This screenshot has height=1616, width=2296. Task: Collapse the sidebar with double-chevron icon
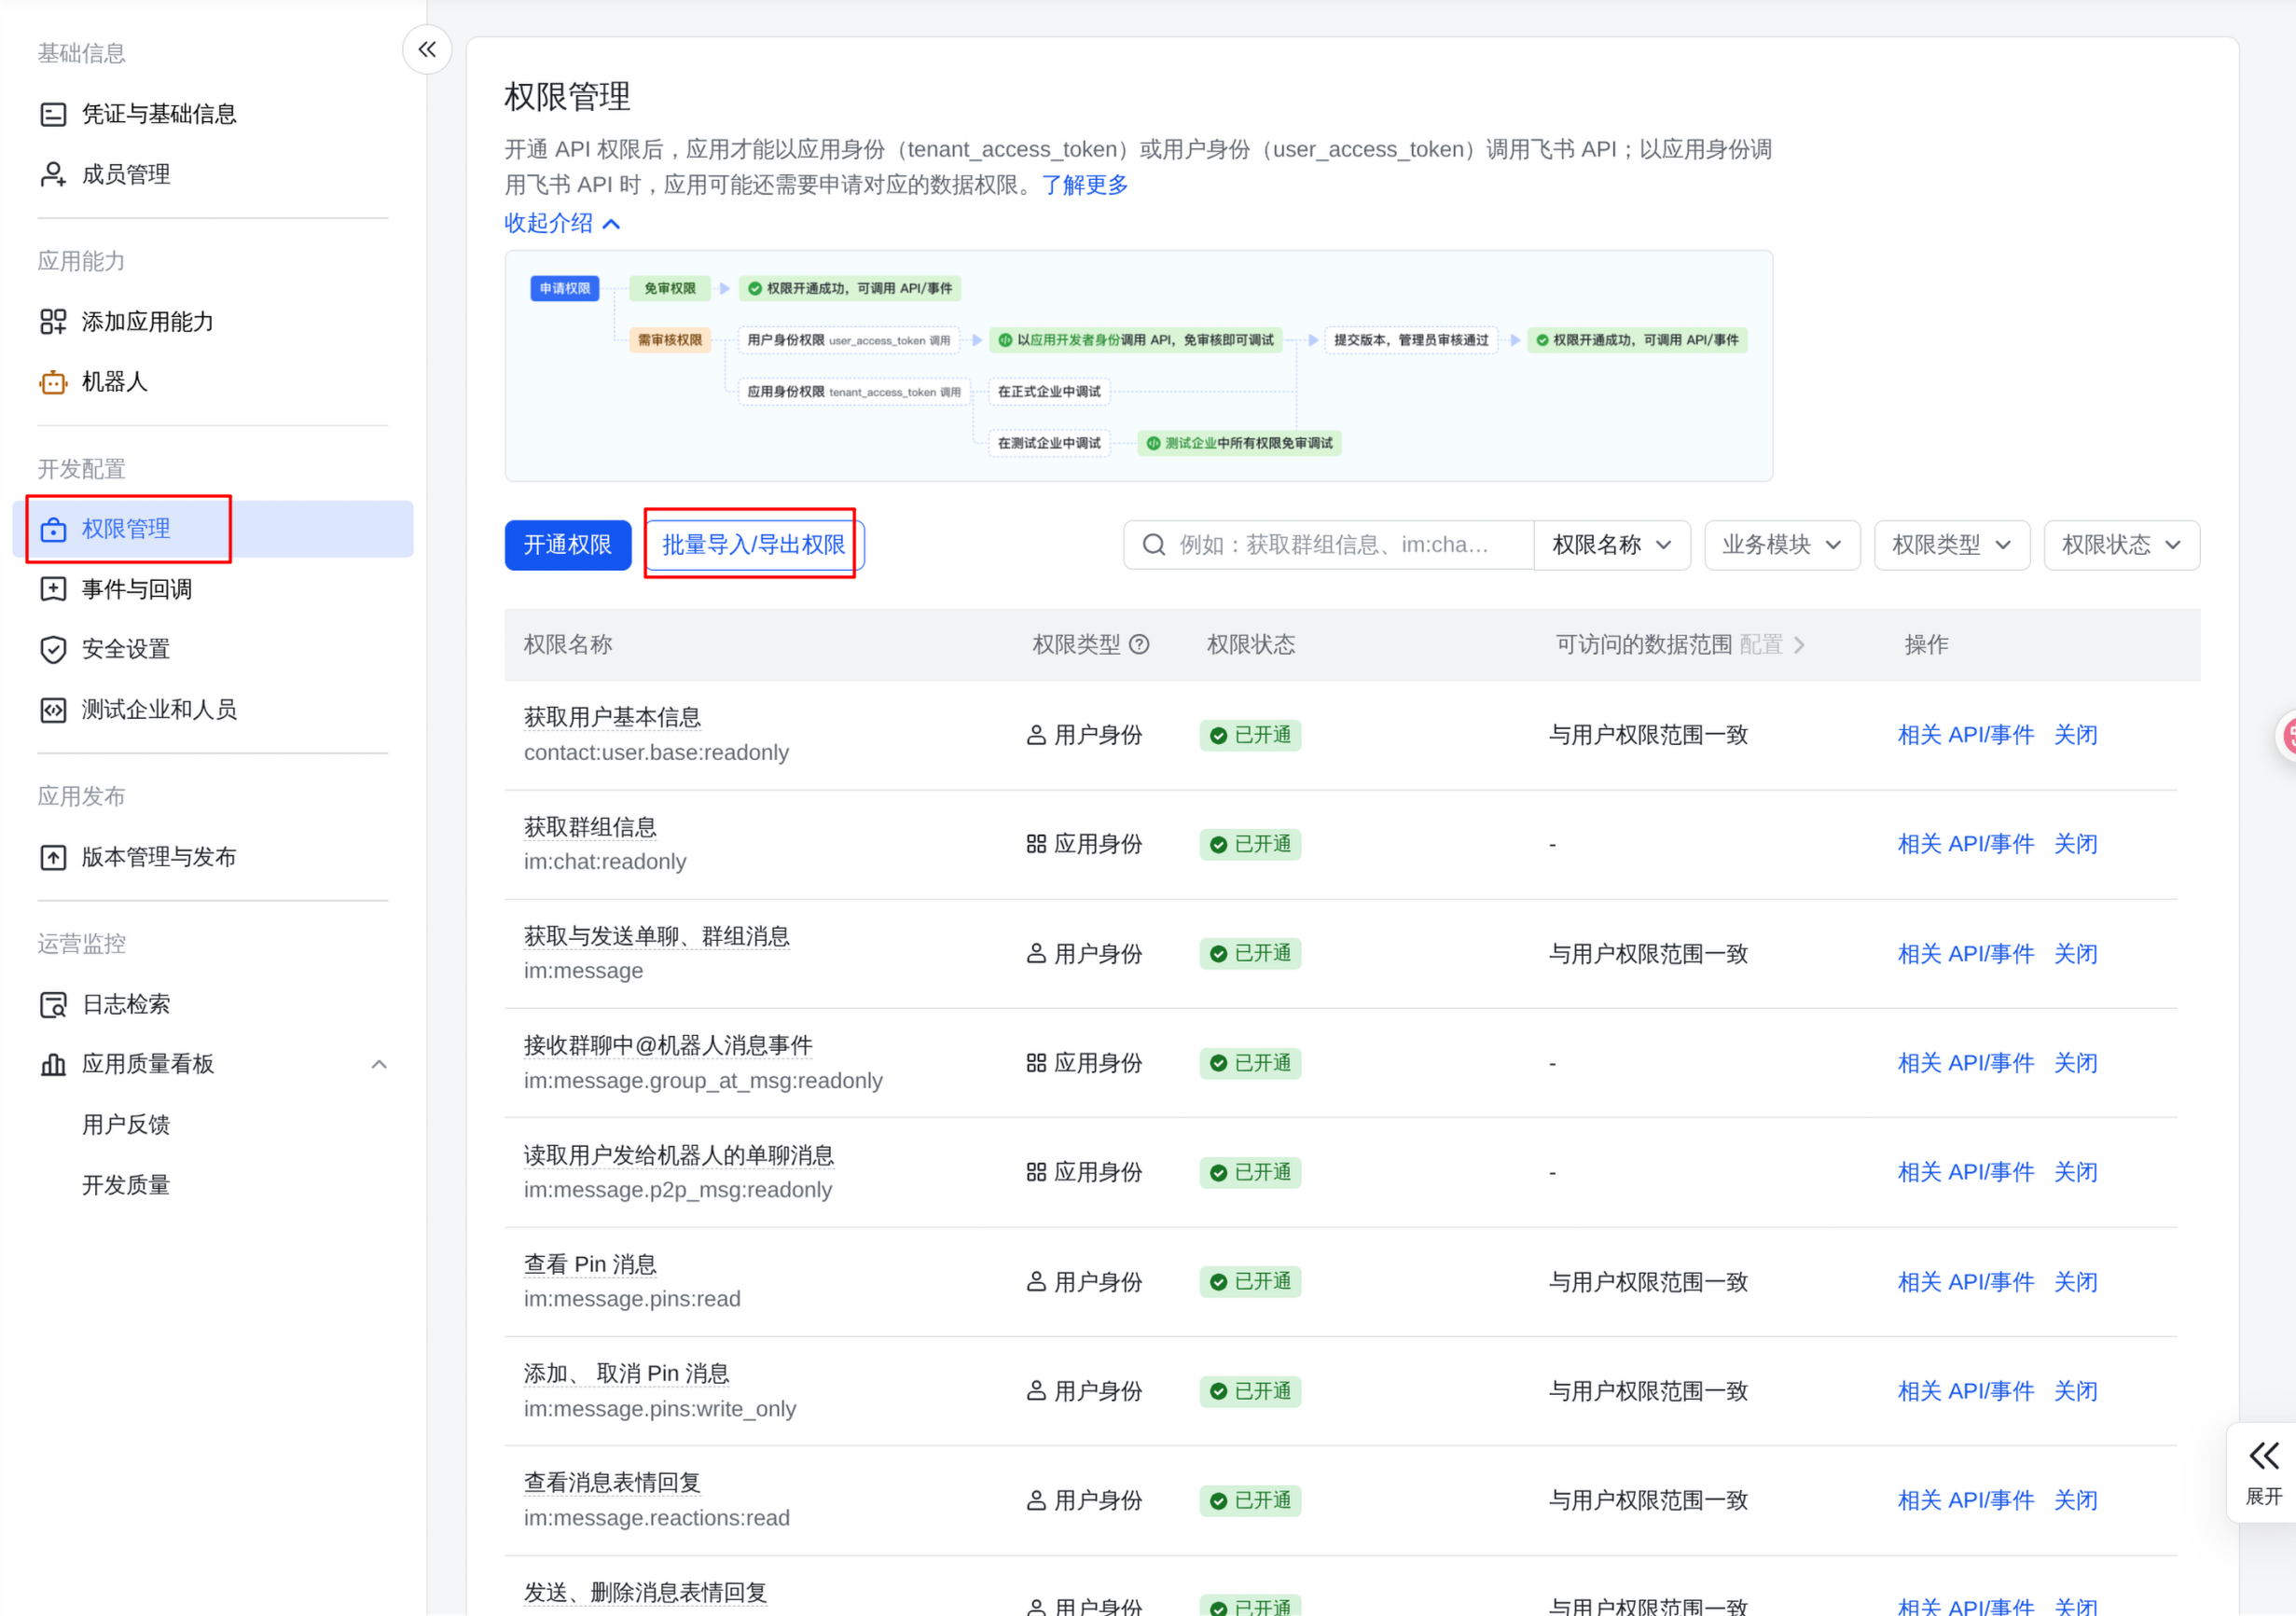427,50
